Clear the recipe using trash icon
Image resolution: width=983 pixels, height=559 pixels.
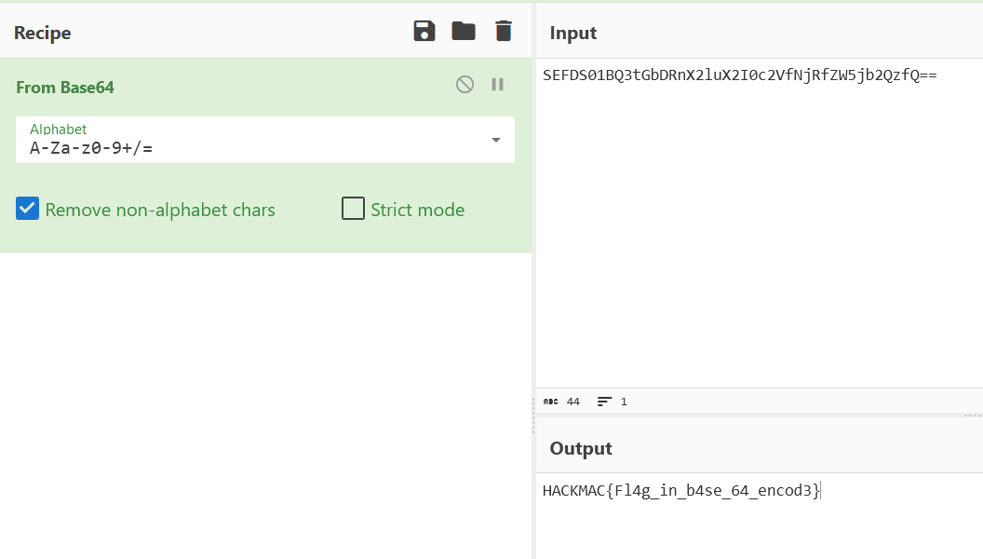504,32
